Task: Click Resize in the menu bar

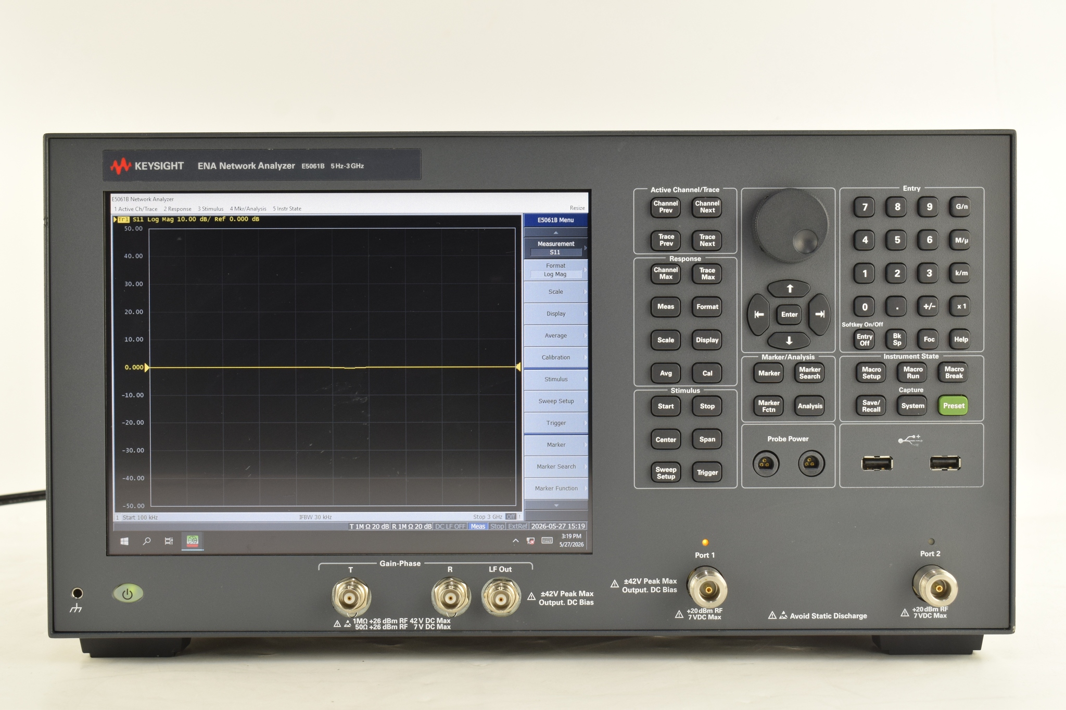Action: 577,208
